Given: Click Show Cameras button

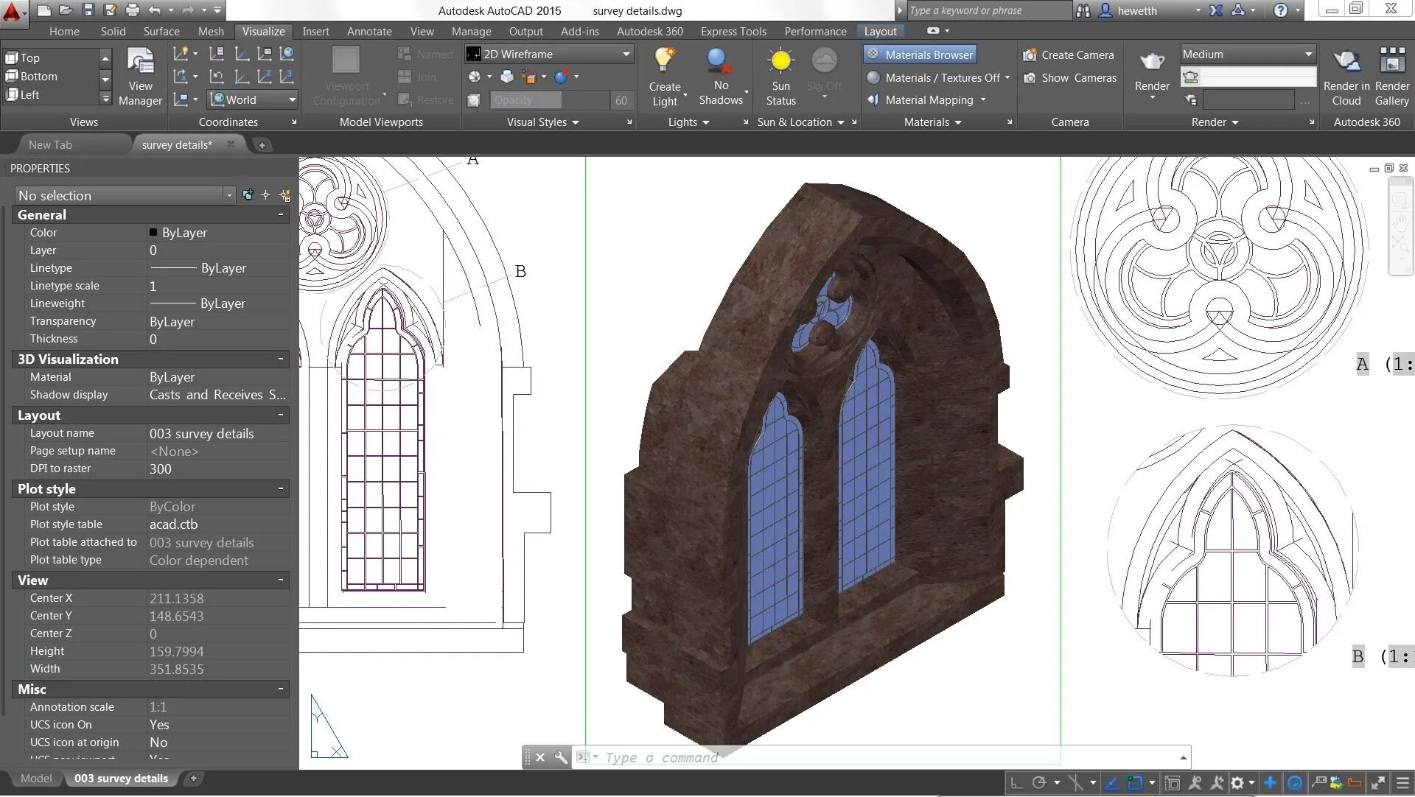Looking at the screenshot, I should pos(1077,77).
